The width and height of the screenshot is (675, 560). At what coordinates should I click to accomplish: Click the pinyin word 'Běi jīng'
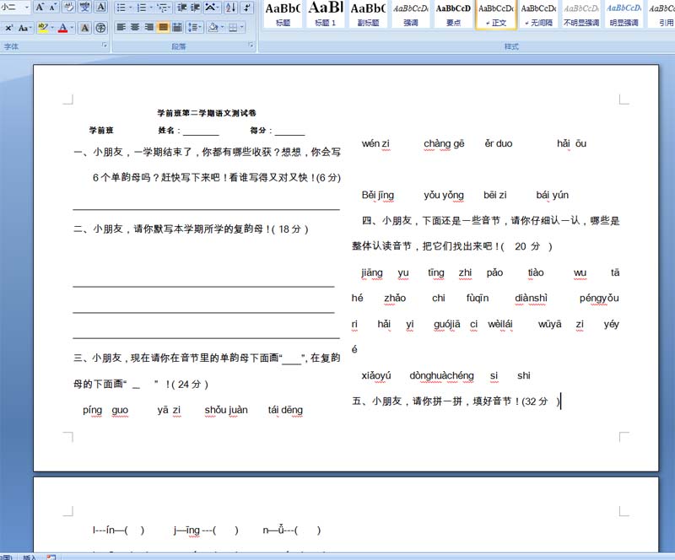tap(377, 196)
